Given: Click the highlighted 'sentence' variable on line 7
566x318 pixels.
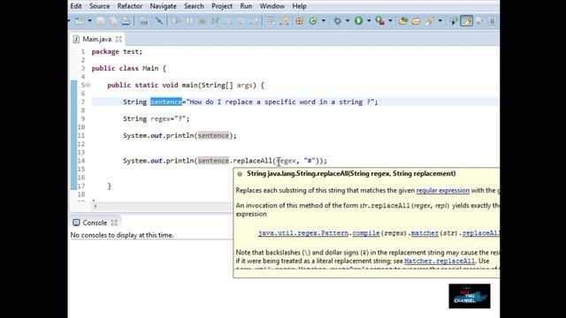Looking at the screenshot, I should [166, 102].
